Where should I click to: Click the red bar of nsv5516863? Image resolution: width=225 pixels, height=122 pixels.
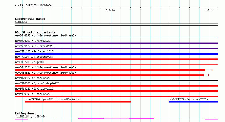point(116,86)
